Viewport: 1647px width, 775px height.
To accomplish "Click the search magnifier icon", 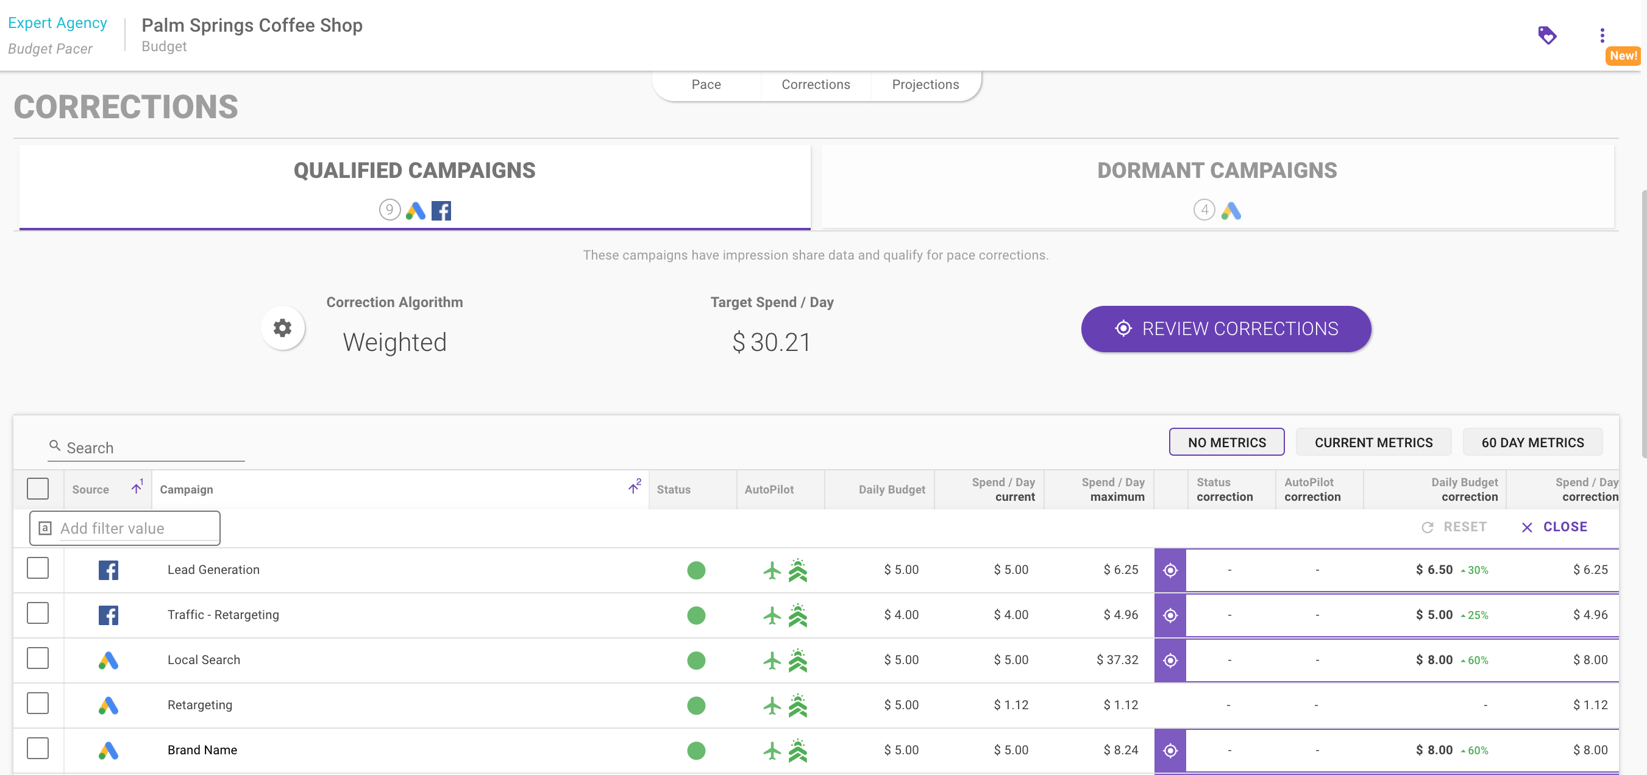I will pos(55,445).
